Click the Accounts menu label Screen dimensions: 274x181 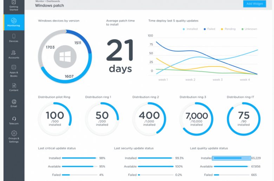pos(14,58)
